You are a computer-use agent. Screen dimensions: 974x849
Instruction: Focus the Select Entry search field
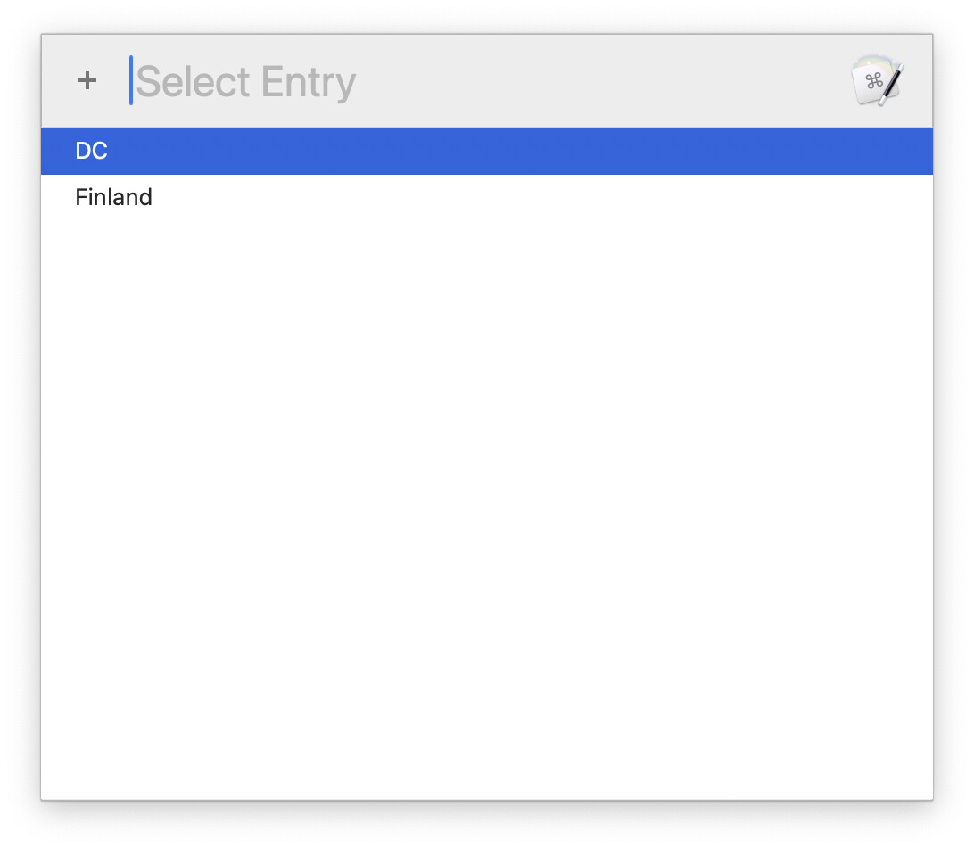(x=484, y=81)
